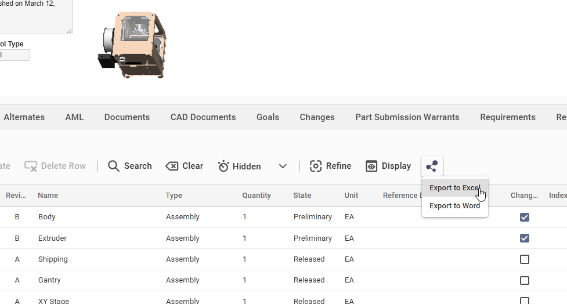Click the Clear backspace icon
Screen dimensions: 567x304
click(x=172, y=166)
